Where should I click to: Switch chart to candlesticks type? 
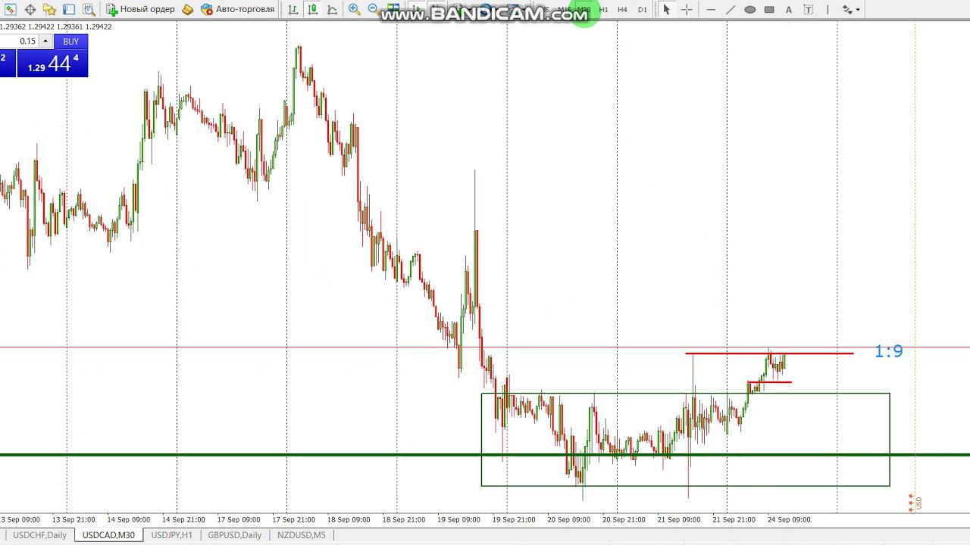pyautogui.click(x=313, y=10)
